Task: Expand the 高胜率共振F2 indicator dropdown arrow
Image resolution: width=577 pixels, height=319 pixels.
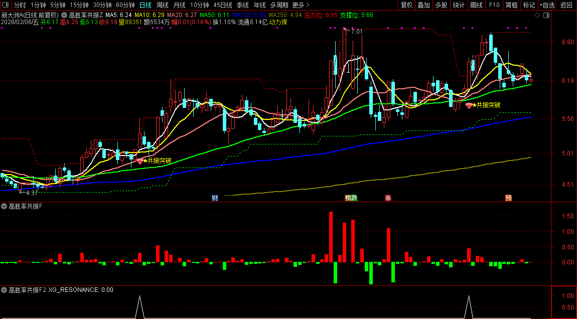Action: pyautogui.click(x=4, y=290)
